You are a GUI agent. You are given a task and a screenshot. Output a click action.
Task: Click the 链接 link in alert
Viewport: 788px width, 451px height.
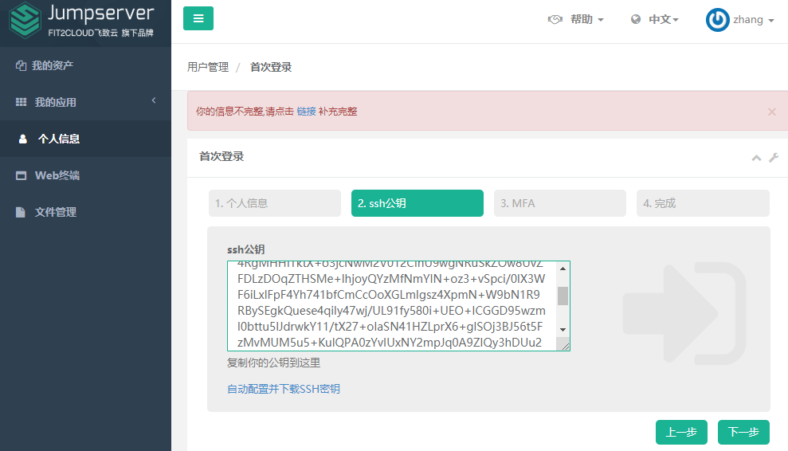[306, 112]
